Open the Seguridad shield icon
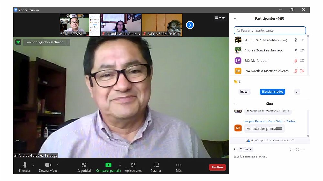The width and height of the screenshot is (323, 181). click(x=84, y=165)
